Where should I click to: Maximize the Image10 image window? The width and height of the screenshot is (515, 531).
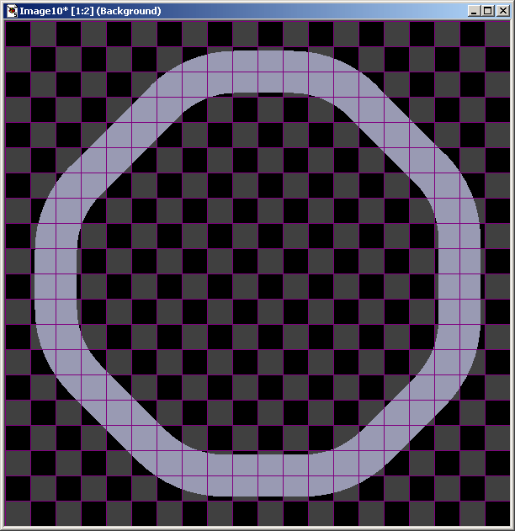click(488, 11)
